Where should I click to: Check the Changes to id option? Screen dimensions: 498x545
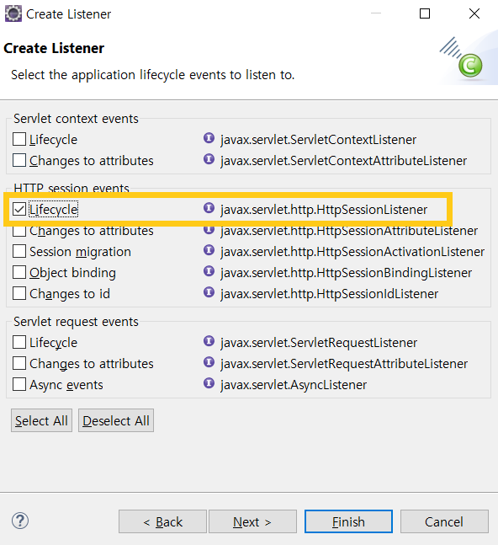pyautogui.click(x=19, y=293)
